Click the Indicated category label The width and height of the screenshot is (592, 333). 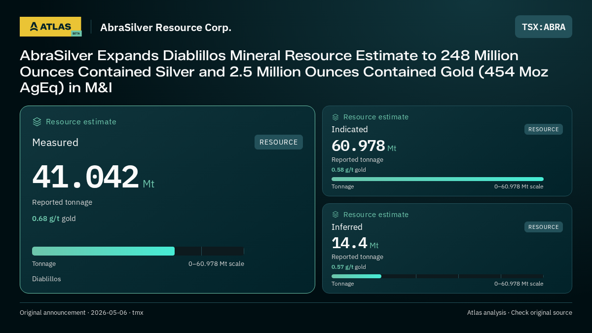[x=350, y=129]
